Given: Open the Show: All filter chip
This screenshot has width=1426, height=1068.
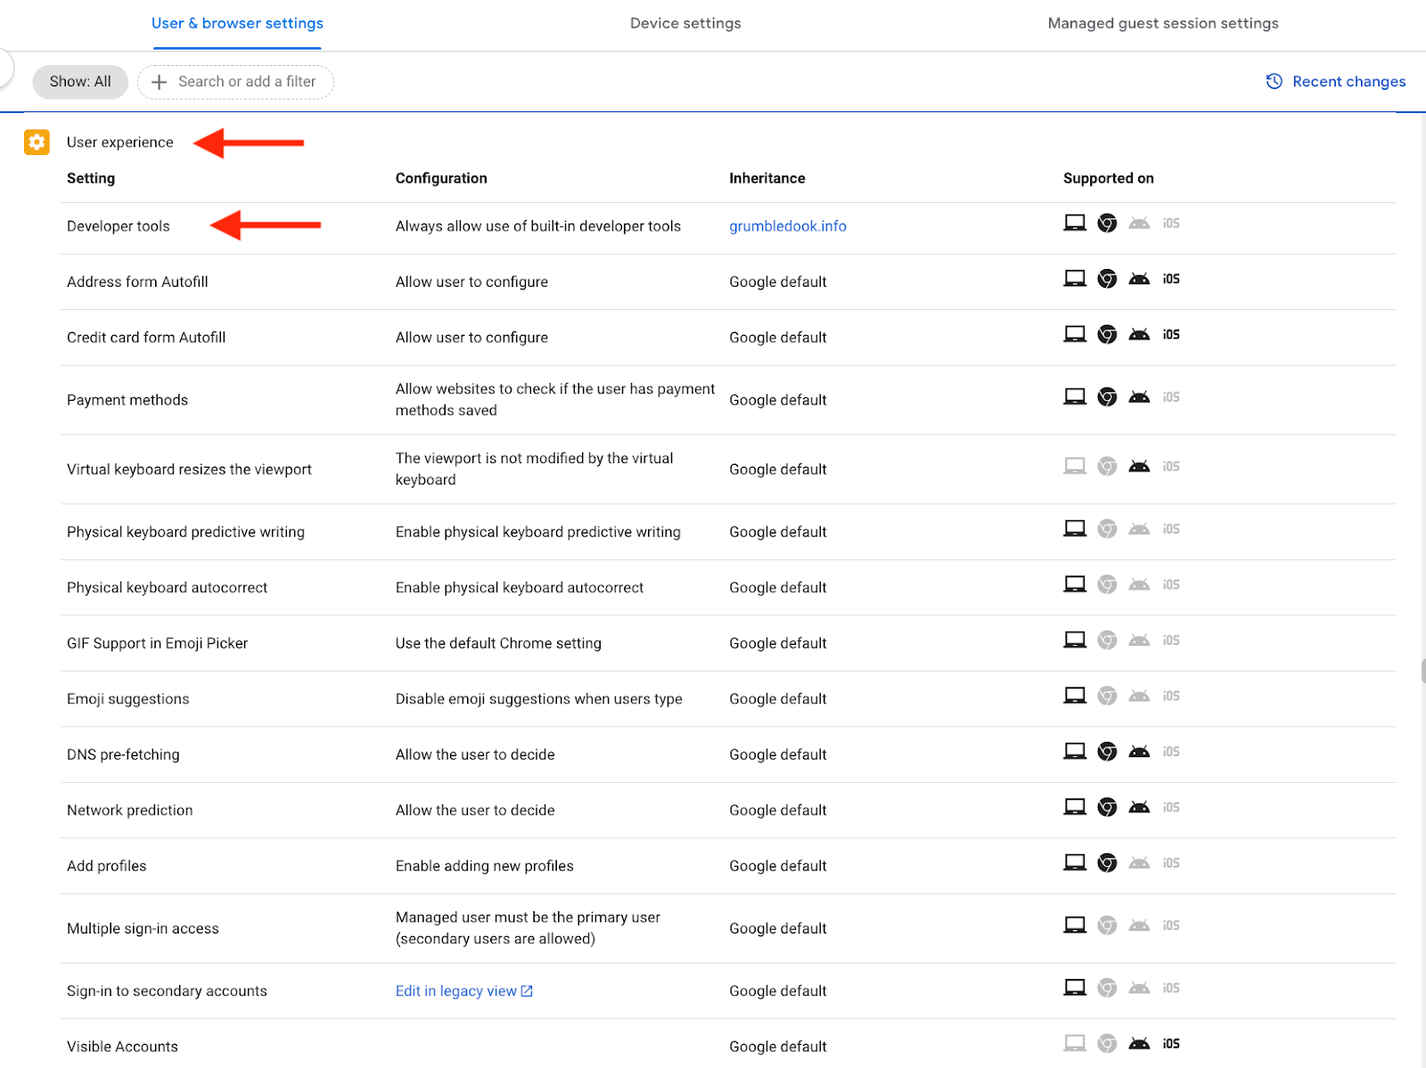Looking at the screenshot, I should coord(80,82).
